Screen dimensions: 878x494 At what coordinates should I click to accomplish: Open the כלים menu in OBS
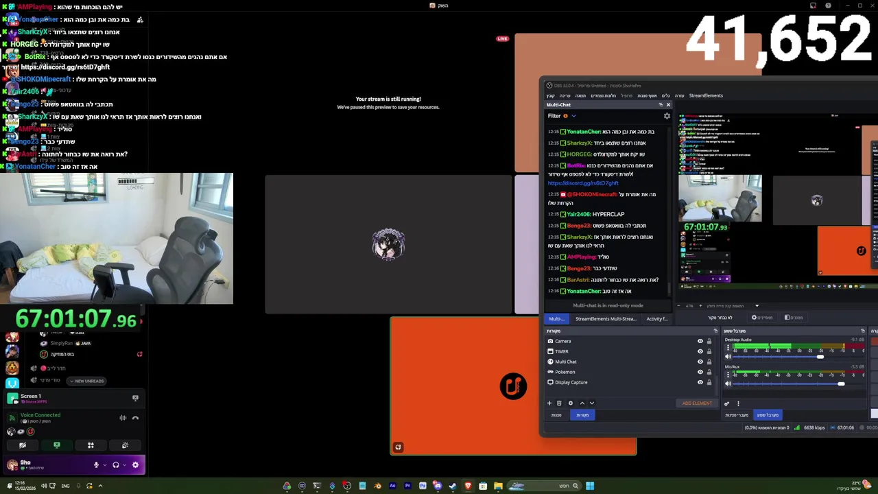tap(665, 95)
